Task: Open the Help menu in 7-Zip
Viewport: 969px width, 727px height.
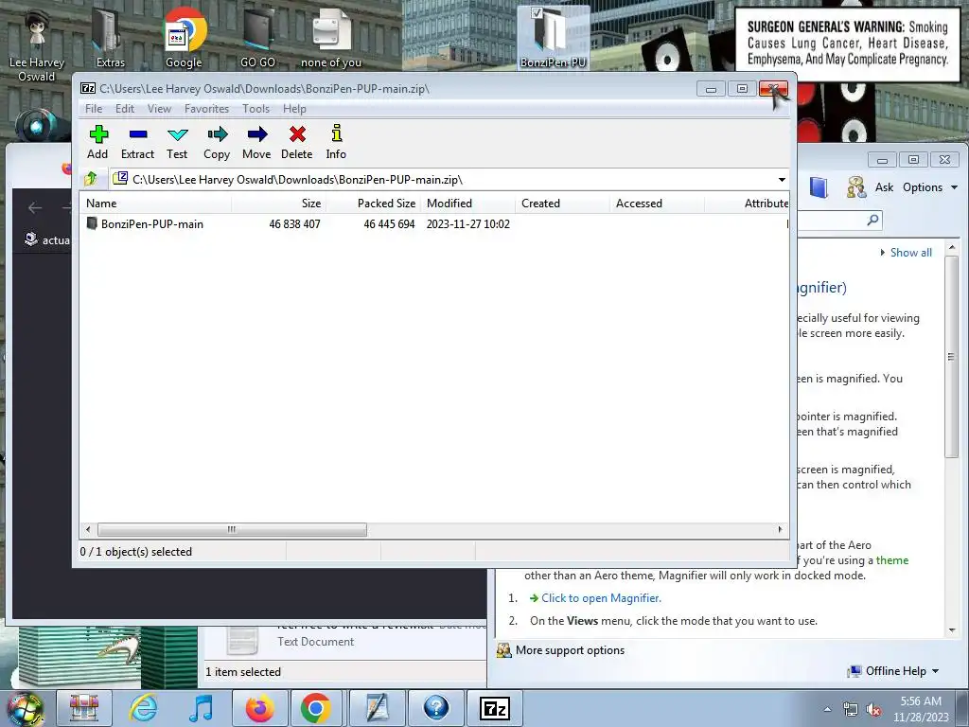Action: coord(295,109)
